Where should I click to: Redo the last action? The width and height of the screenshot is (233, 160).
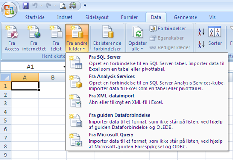click(49, 6)
